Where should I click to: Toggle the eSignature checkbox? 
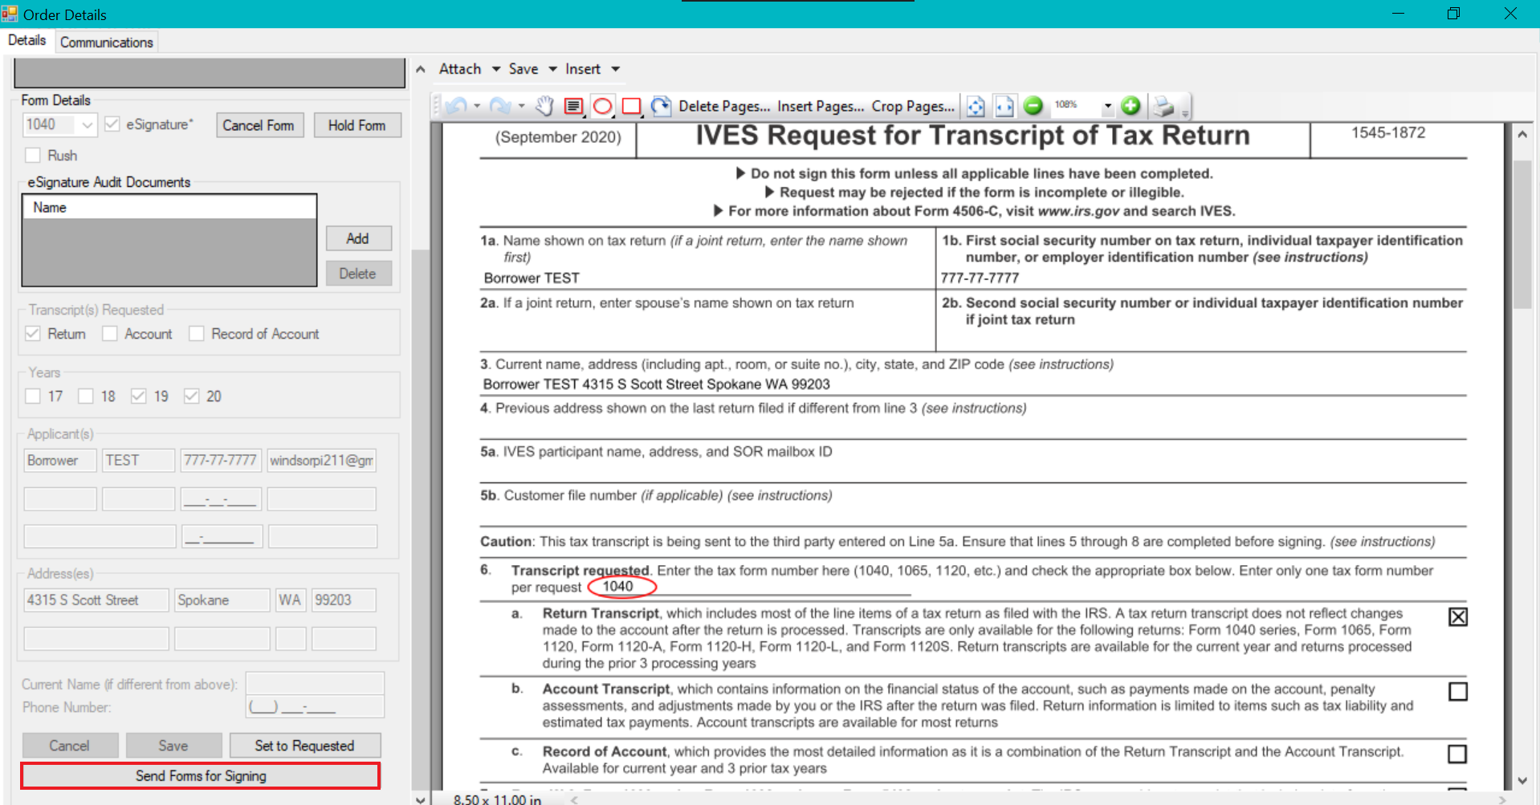[x=112, y=124]
